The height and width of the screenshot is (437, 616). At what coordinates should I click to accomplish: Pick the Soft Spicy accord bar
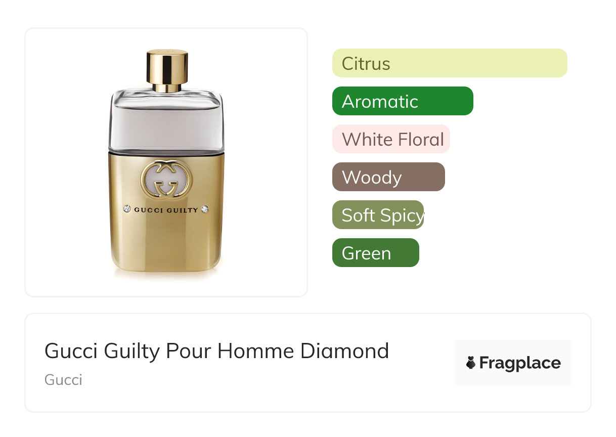pyautogui.click(x=378, y=215)
